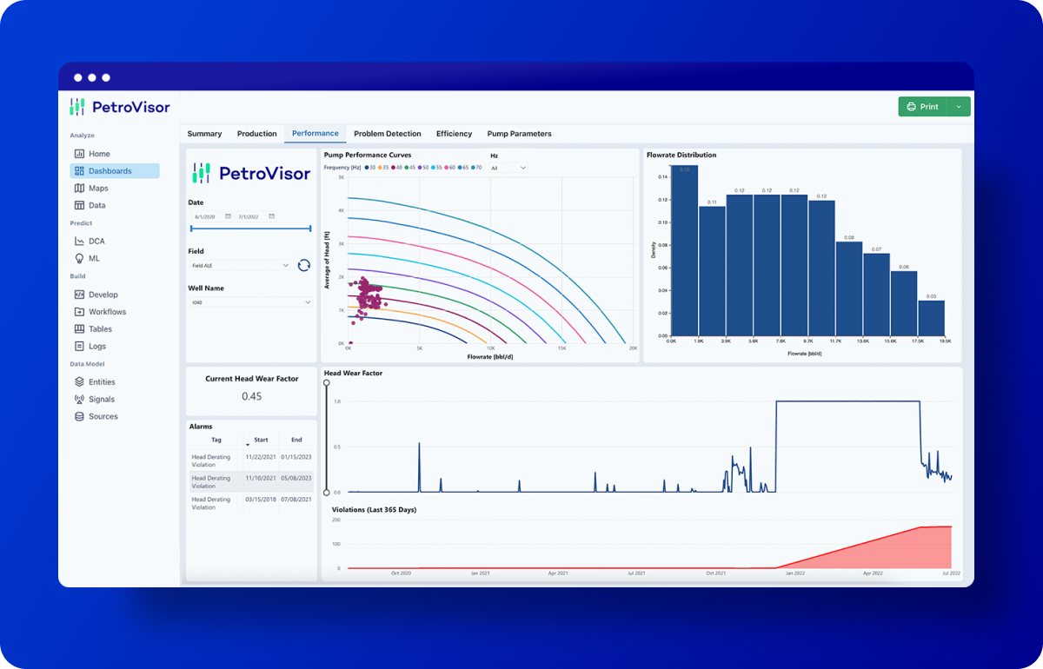Click the refresh icon beside Field

304,265
